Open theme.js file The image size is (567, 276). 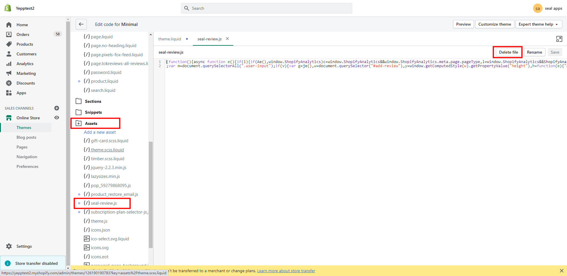click(96, 221)
